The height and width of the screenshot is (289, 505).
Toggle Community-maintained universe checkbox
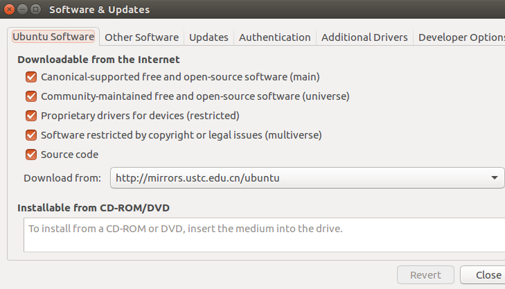[31, 96]
